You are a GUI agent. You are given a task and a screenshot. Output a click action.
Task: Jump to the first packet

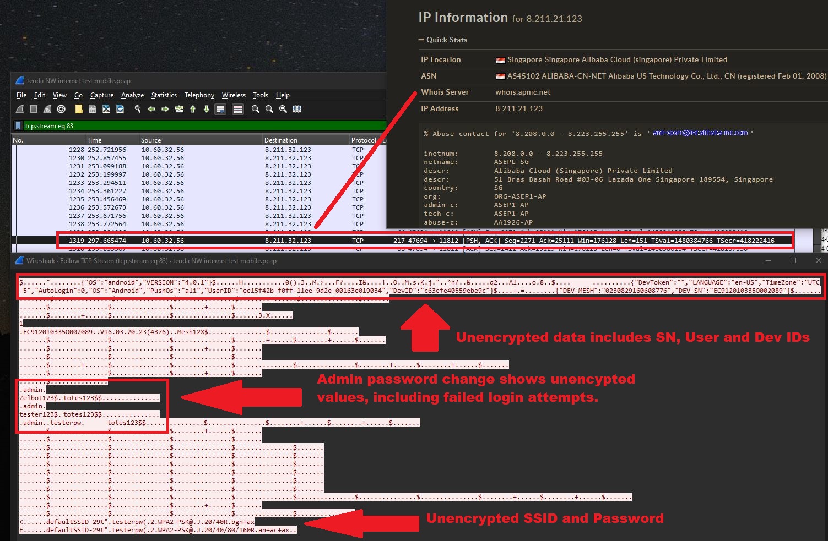click(193, 109)
